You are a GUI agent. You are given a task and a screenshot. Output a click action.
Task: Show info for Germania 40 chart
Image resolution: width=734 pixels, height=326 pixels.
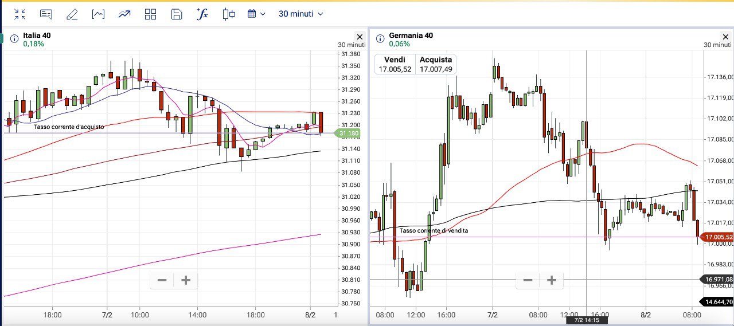pos(380,39)
